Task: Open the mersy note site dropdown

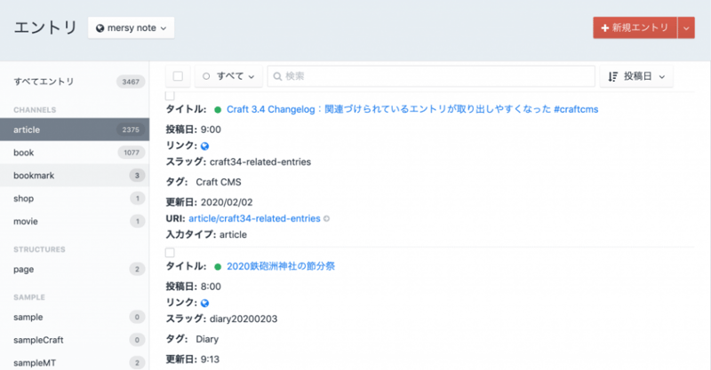Action: (131, 28)
